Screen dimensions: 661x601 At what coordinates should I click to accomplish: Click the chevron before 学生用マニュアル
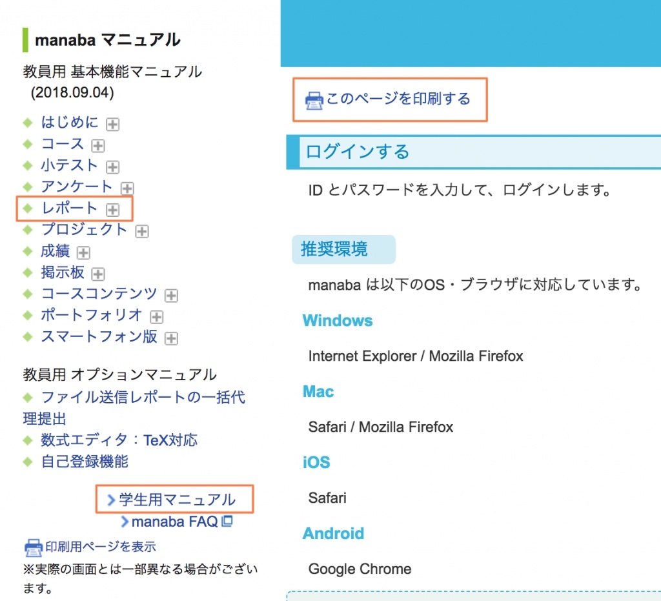click(111, 500)
